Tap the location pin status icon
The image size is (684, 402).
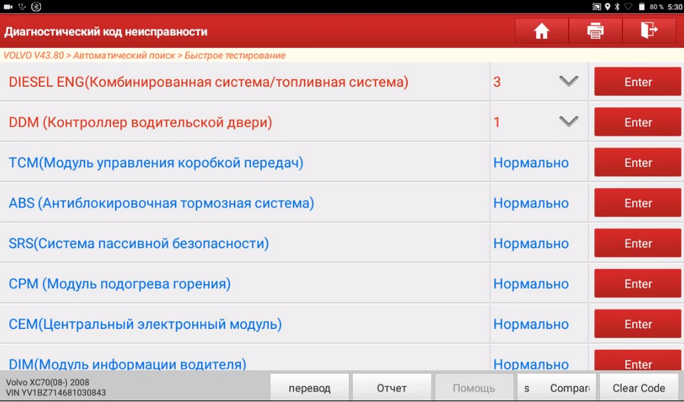[x=607, y=7]
